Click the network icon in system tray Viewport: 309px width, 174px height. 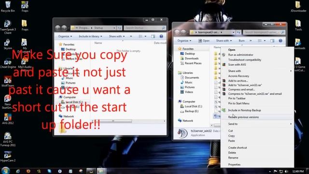point(281,172)
